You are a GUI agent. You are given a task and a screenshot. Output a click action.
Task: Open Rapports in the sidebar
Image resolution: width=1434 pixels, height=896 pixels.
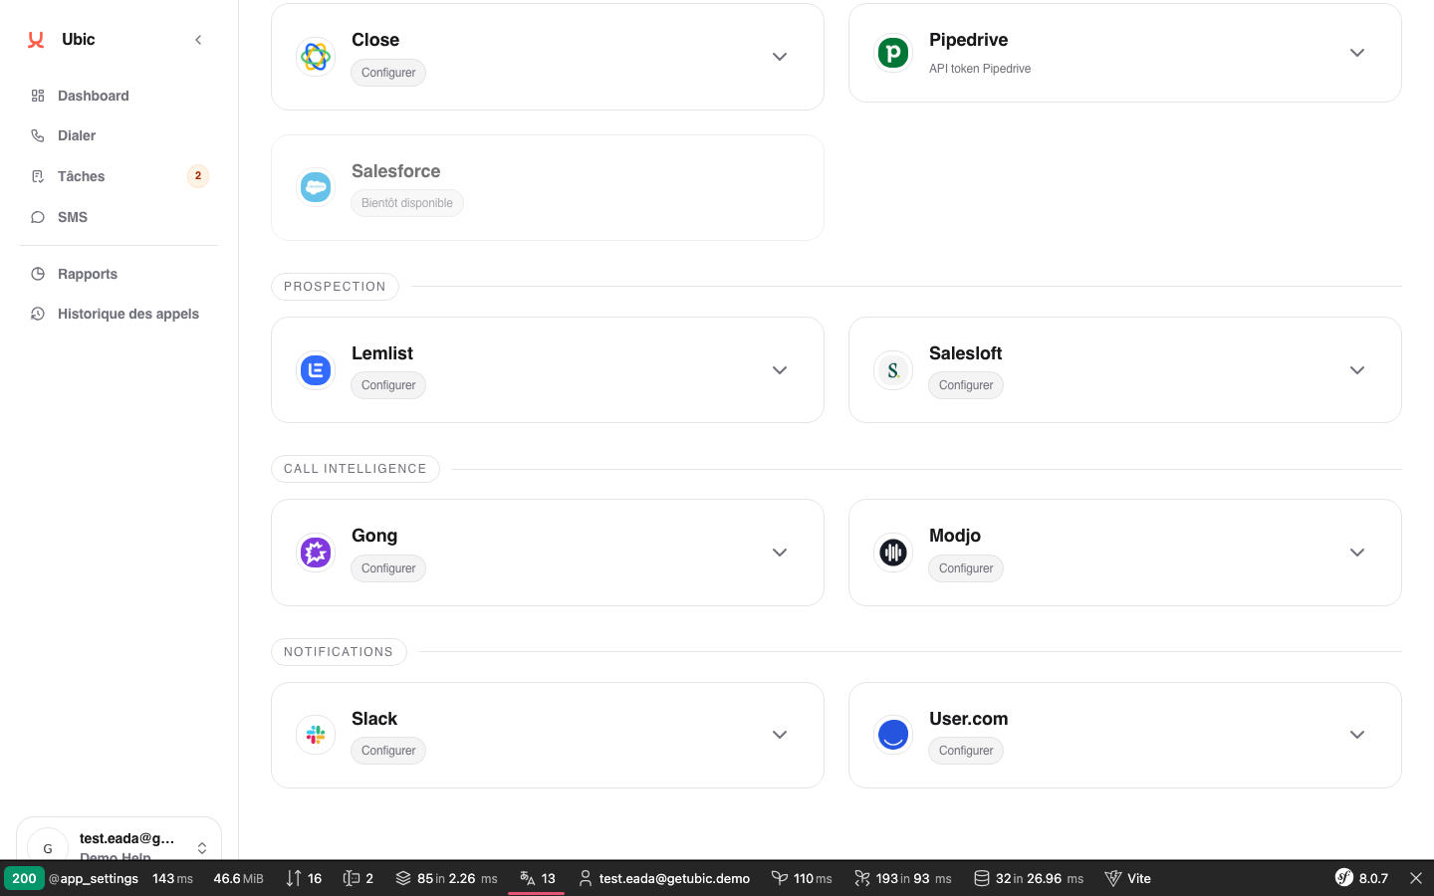point(88,274)
